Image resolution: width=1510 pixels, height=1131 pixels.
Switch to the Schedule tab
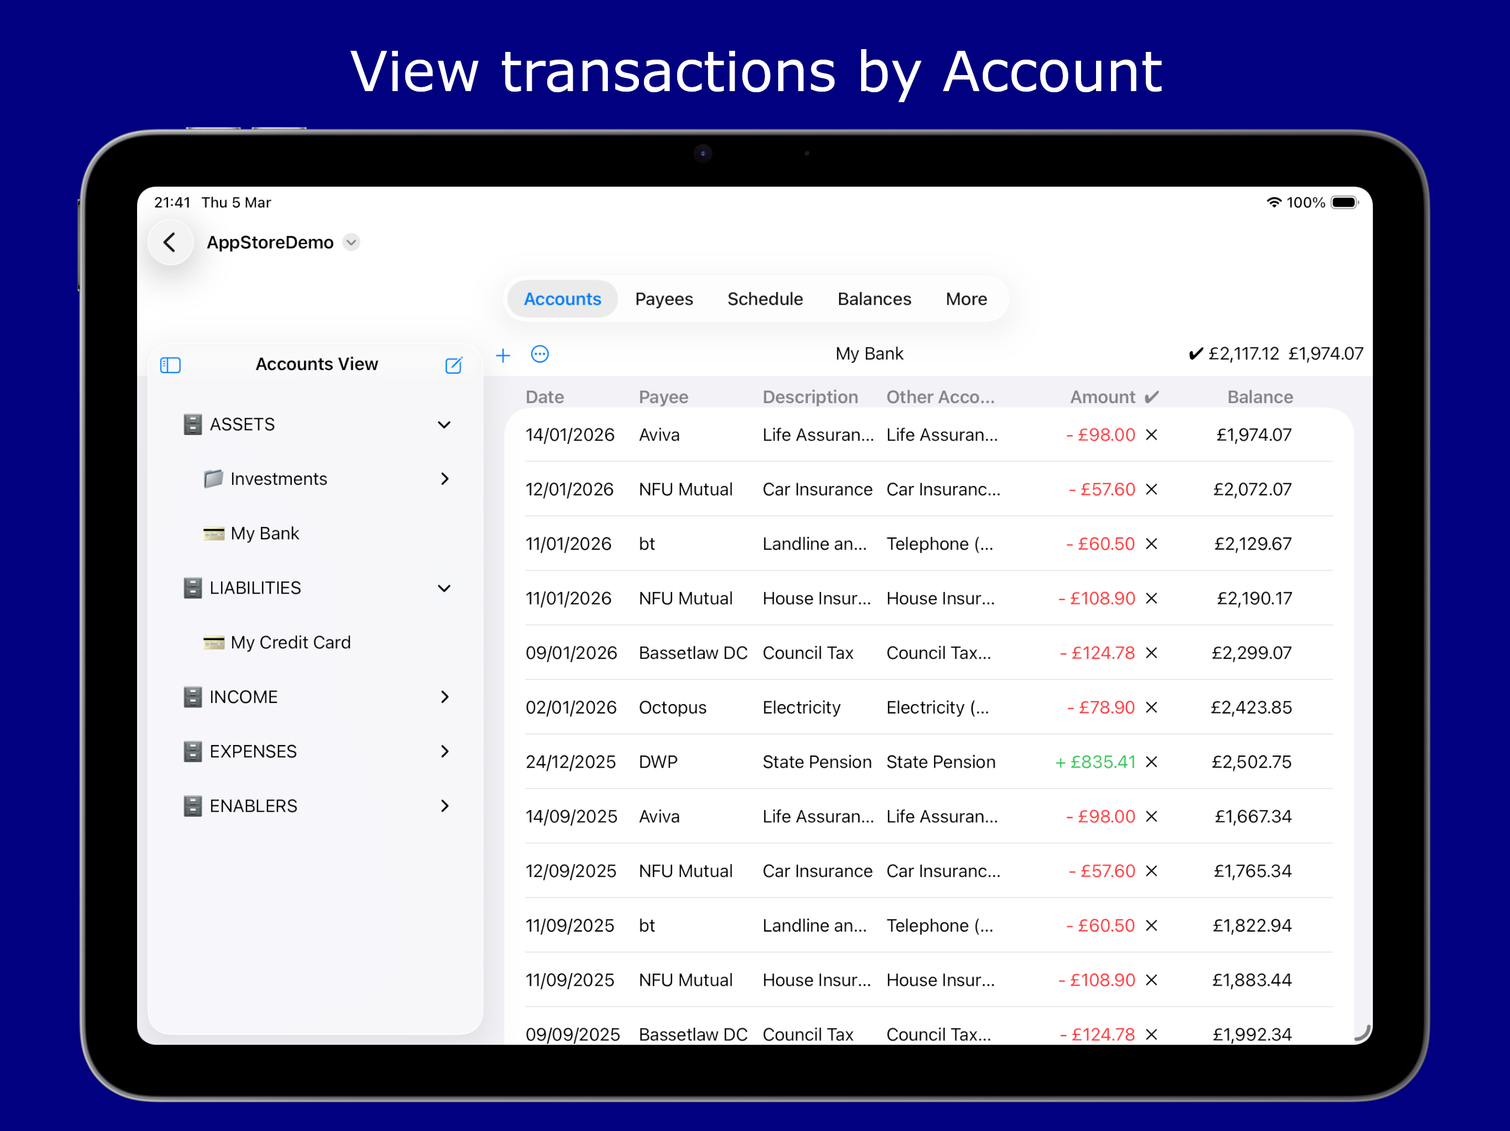(764, 299)
